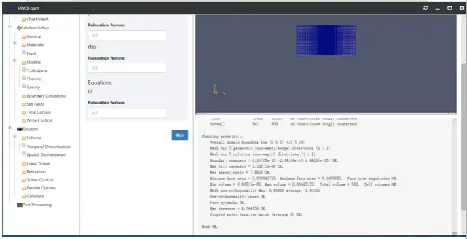Maximize the SWOFoam window
Image resolution: width=467 pixels, height=239 pixels.
pos(450,8)
